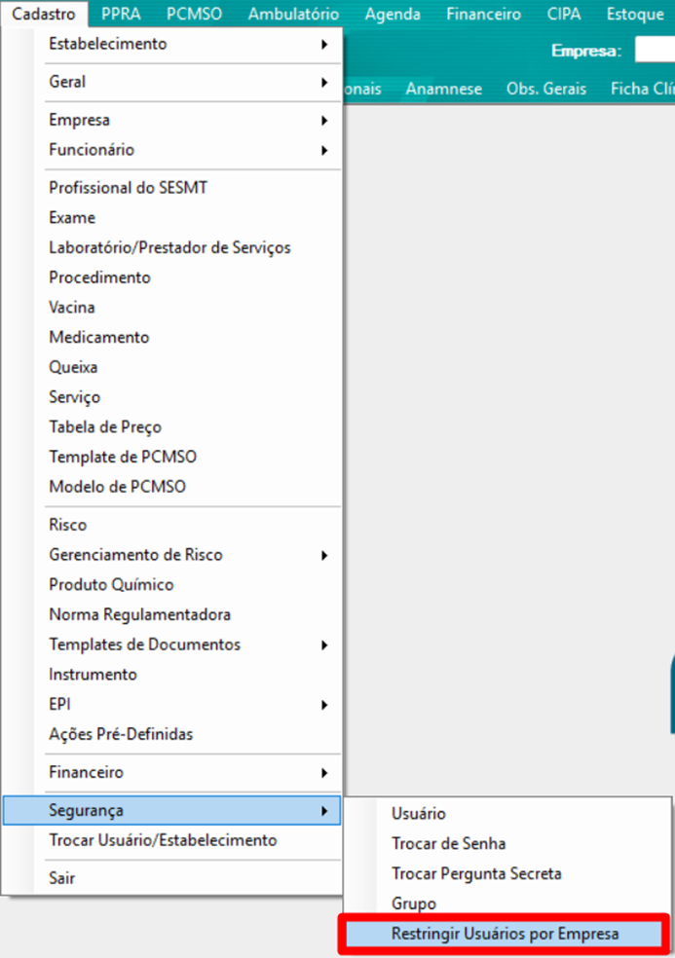The width and height of the screenshot is (675, 958).
Task: Choose Restringir Usuários por Empresa
Action: (x=504, y=934)
